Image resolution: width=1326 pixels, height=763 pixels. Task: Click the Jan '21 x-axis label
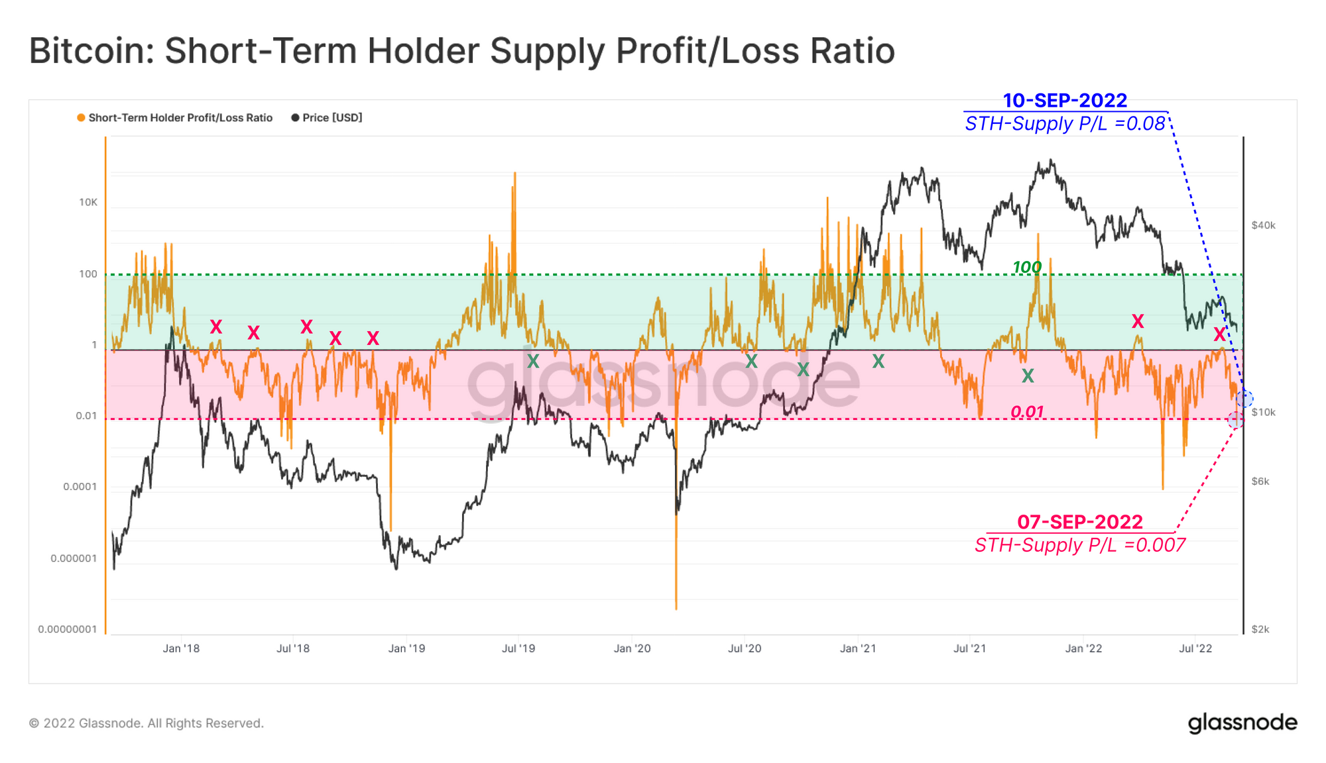(x=858, y=648)
